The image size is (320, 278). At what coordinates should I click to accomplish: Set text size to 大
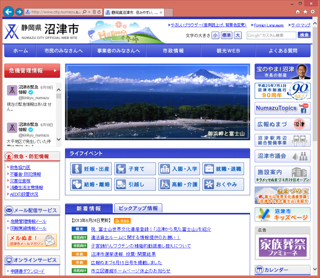click(x=238, y=35)
